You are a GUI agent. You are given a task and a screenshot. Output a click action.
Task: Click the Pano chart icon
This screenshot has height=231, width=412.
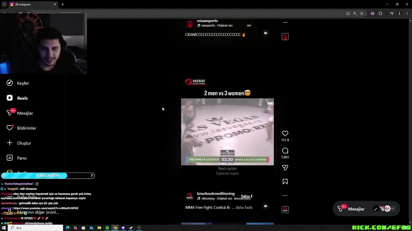pyautogui.click(x=10, y=158)
